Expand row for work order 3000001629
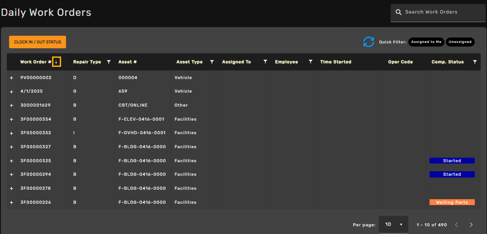 (11, 105)
